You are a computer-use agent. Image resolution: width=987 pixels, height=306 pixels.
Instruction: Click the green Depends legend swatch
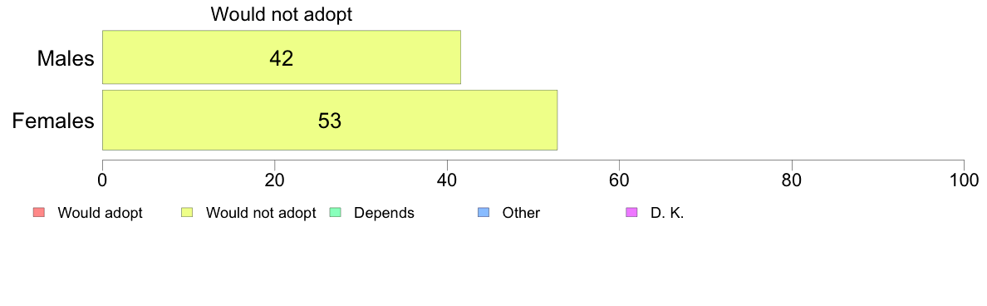click(335, 213)
